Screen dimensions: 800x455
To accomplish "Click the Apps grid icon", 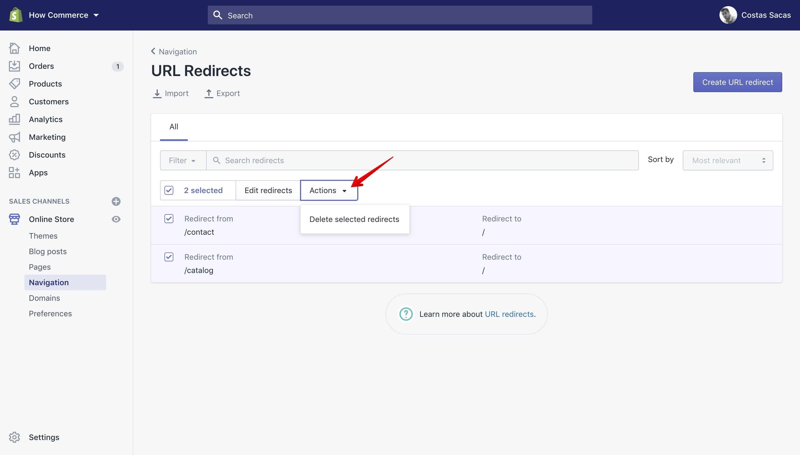I will [14, 173].
